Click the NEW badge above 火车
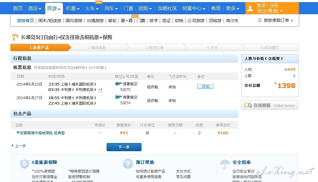Viewport: 318px width, 182px height. 99,2
